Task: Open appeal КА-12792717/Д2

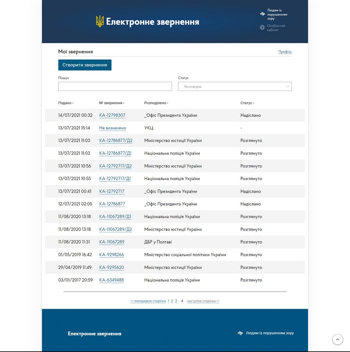Action: pos(115,166)
